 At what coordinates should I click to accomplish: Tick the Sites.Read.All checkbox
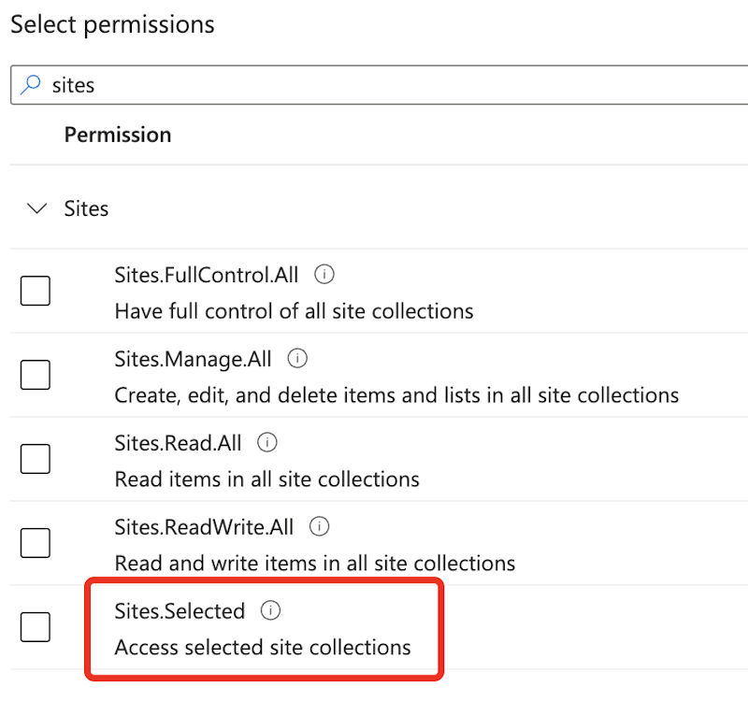[36, 459]
